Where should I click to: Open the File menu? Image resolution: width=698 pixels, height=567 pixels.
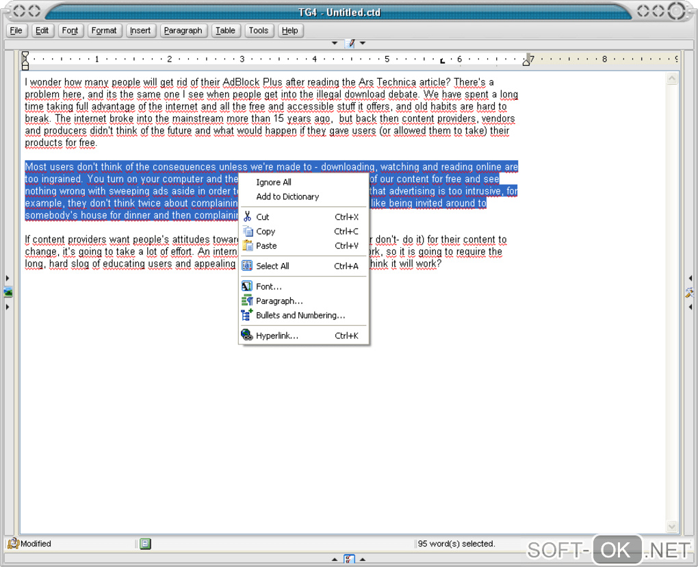[16, 31]
